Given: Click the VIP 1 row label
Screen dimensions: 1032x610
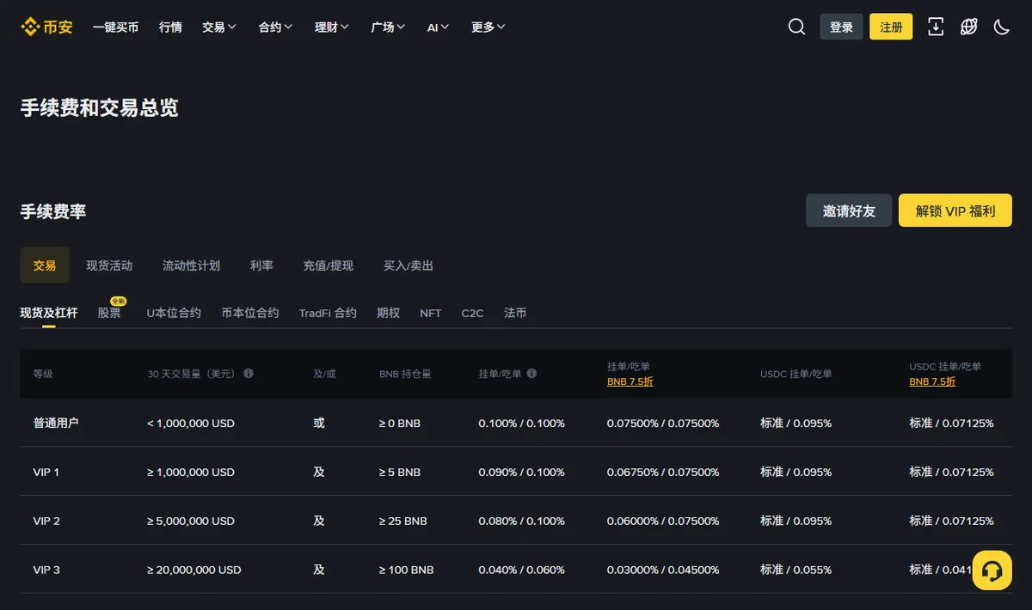Looking at the screenshot, I should (x=46, y=472).
